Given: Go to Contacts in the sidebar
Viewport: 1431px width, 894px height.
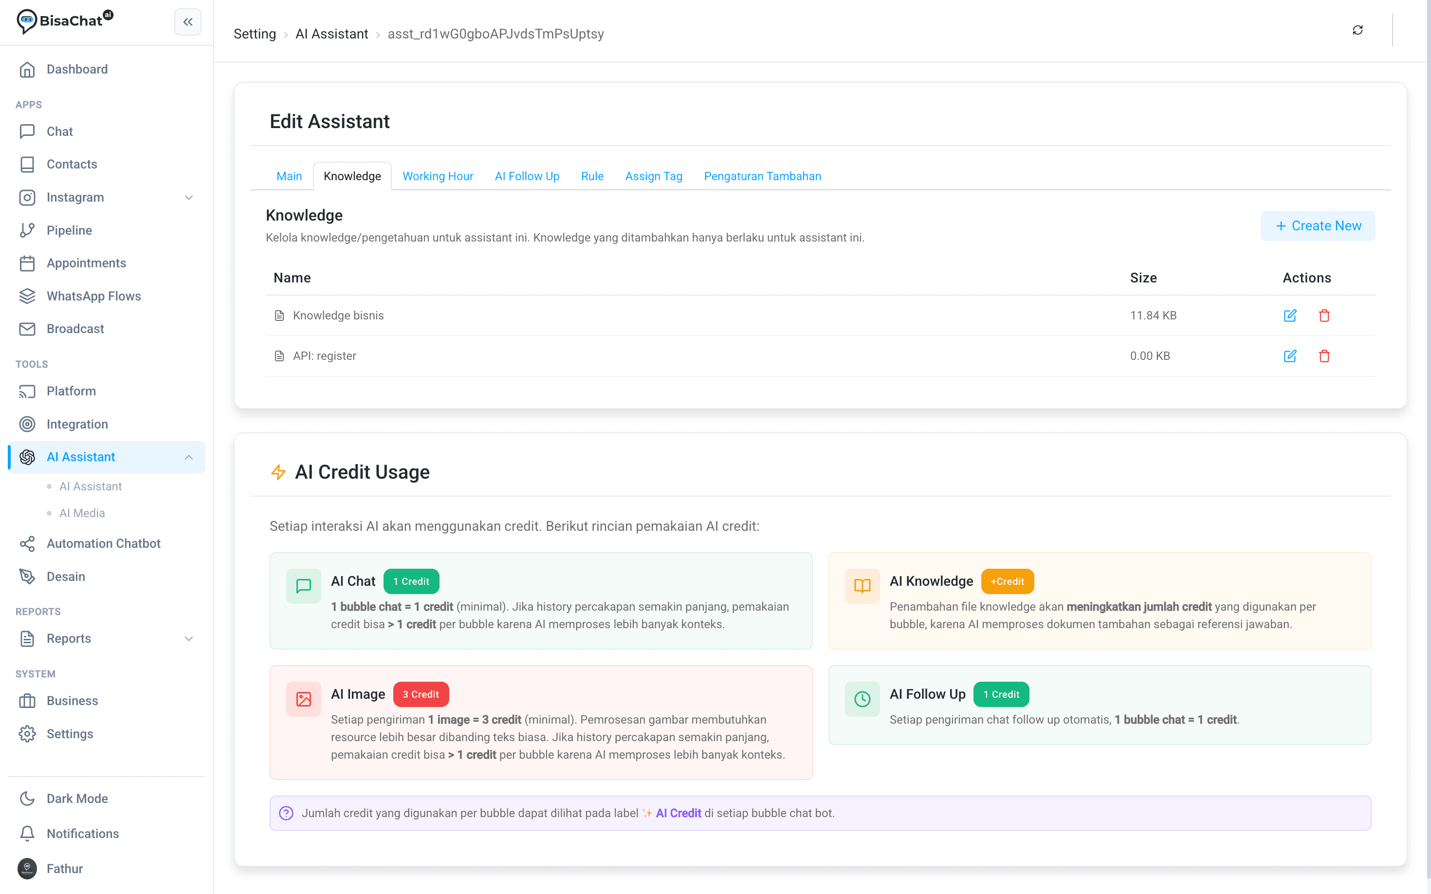Looking at the screenshot, I should tap(107, 164).
